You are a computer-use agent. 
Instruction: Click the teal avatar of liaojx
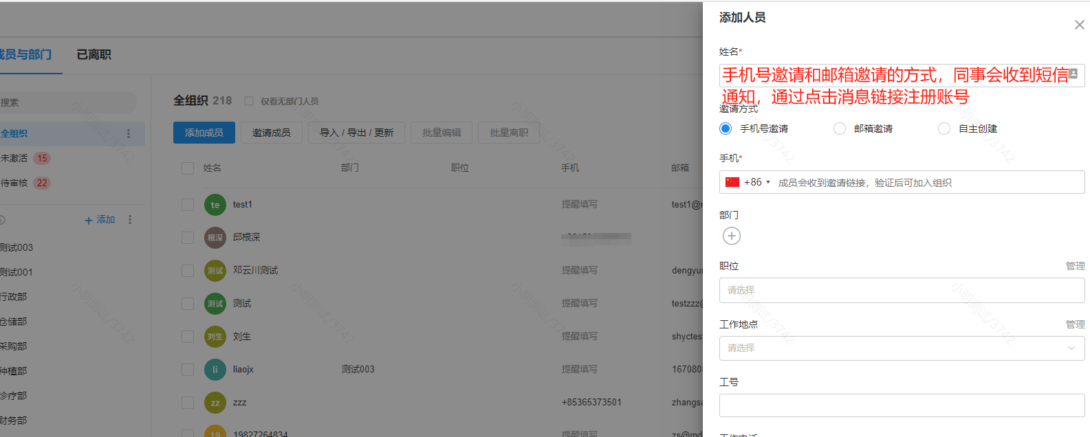point(215,370)
